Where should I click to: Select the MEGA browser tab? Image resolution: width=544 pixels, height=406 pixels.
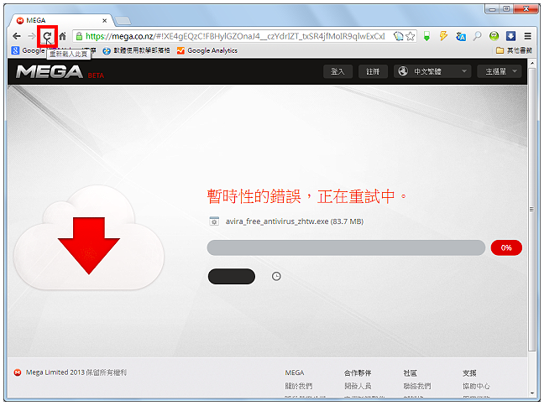click(61, 20)
